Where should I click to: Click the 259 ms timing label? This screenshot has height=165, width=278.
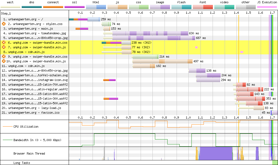coord(106,19)
